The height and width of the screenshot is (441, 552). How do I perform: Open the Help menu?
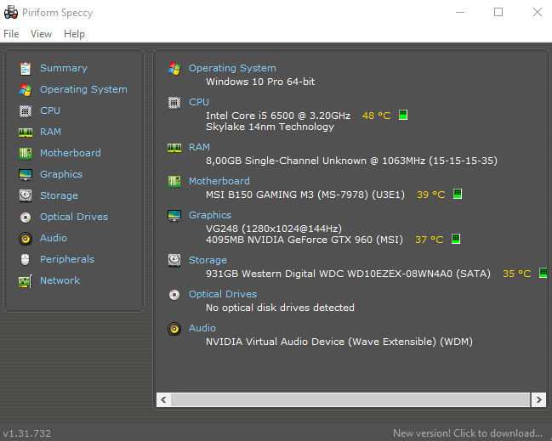point(74,34)
